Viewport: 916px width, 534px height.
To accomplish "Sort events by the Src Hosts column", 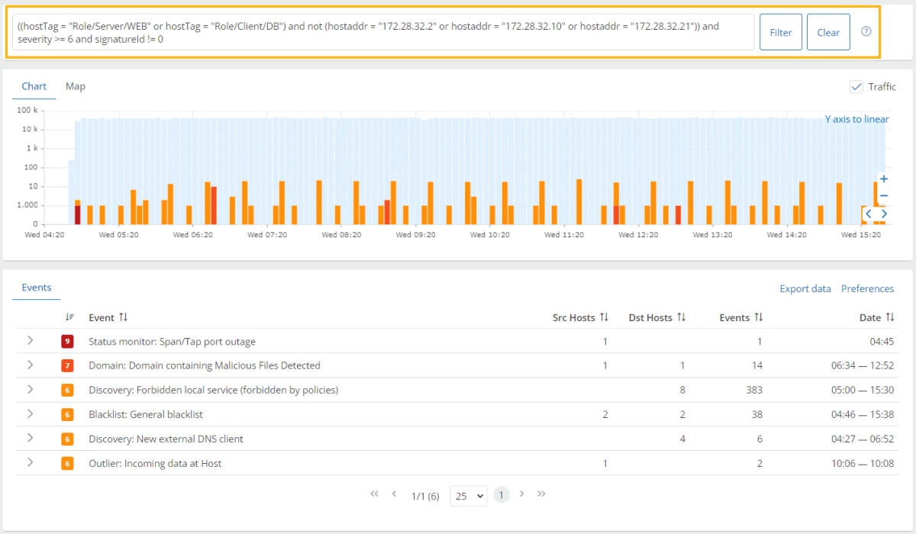I will pos(604,317).
